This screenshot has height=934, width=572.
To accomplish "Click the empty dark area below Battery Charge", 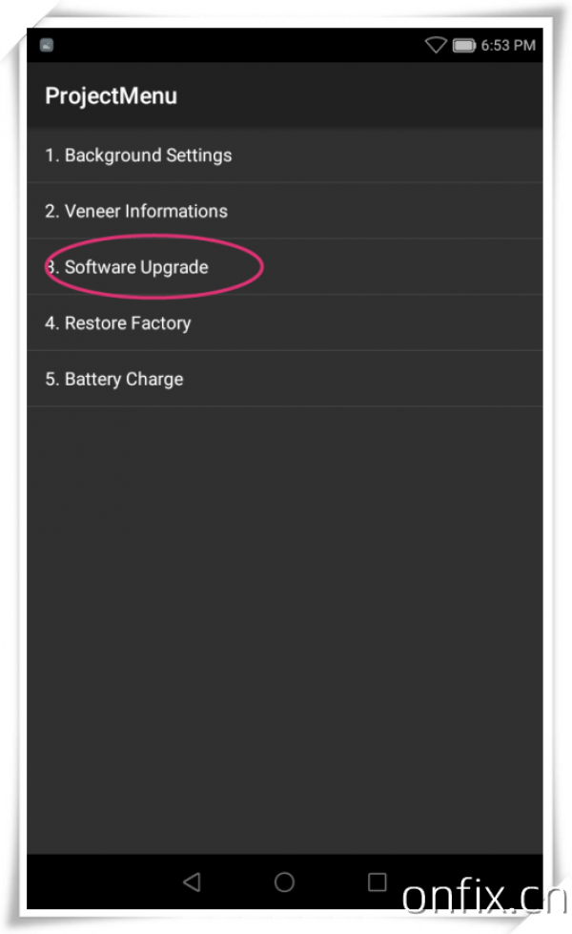I will point(284,620).
